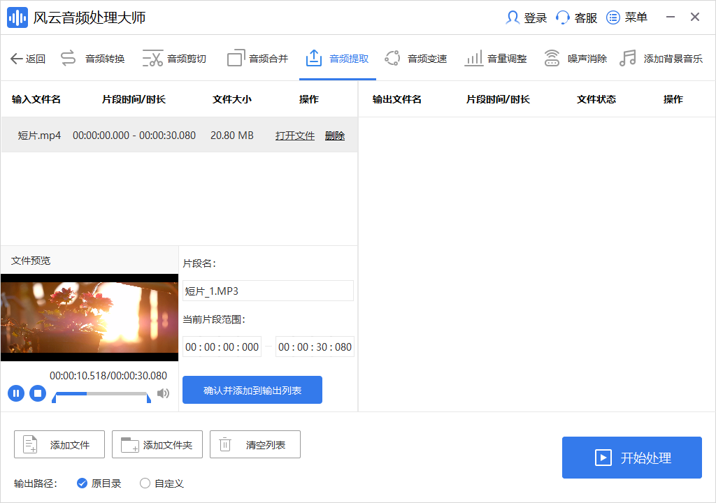Delete 短片.mp4 via 删除 link
716x503 pixels.
click(x=335, y=136)
